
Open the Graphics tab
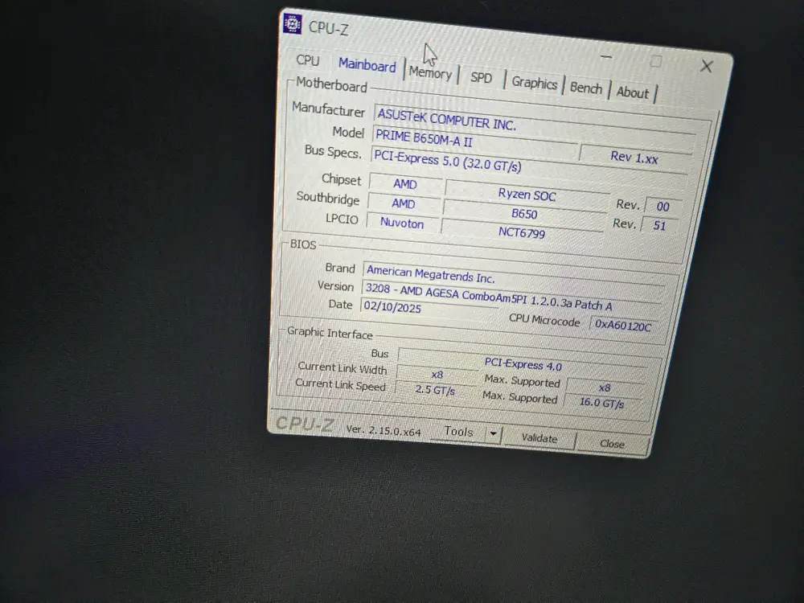coord(535,83)
